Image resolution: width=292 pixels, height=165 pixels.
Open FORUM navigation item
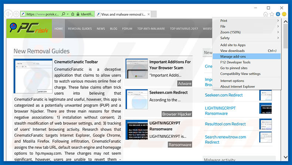(127, 29)
